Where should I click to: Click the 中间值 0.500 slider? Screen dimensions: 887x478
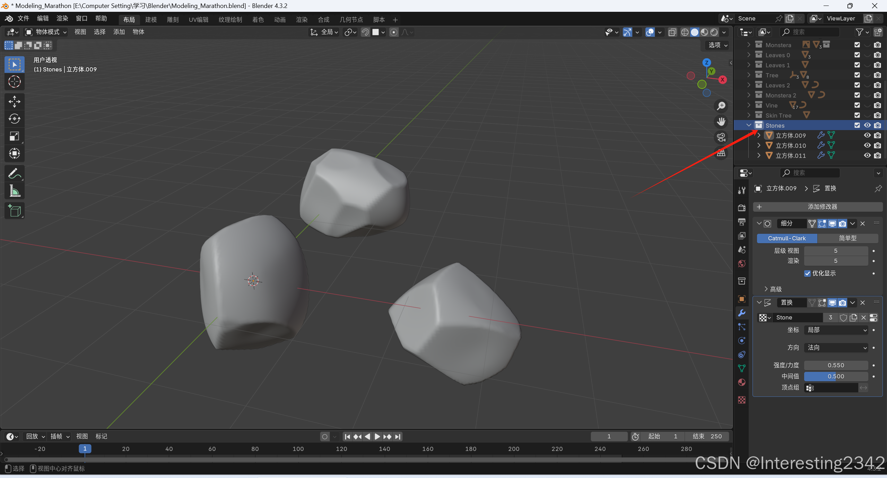pos(836,376)
